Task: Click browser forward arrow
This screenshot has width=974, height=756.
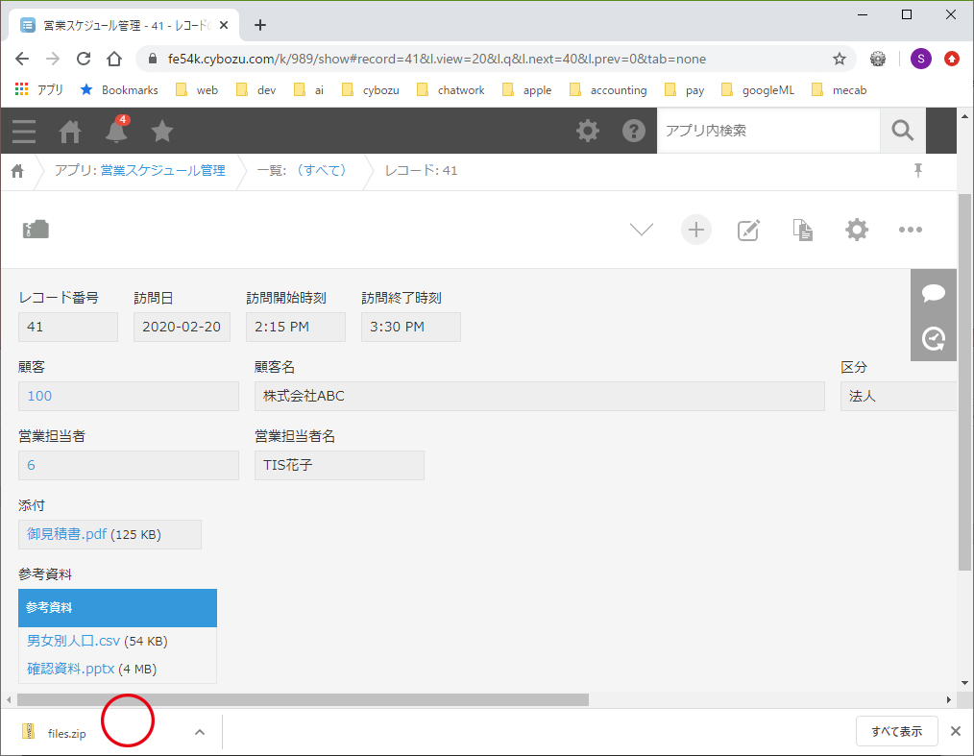Action: tap(53, 59)
